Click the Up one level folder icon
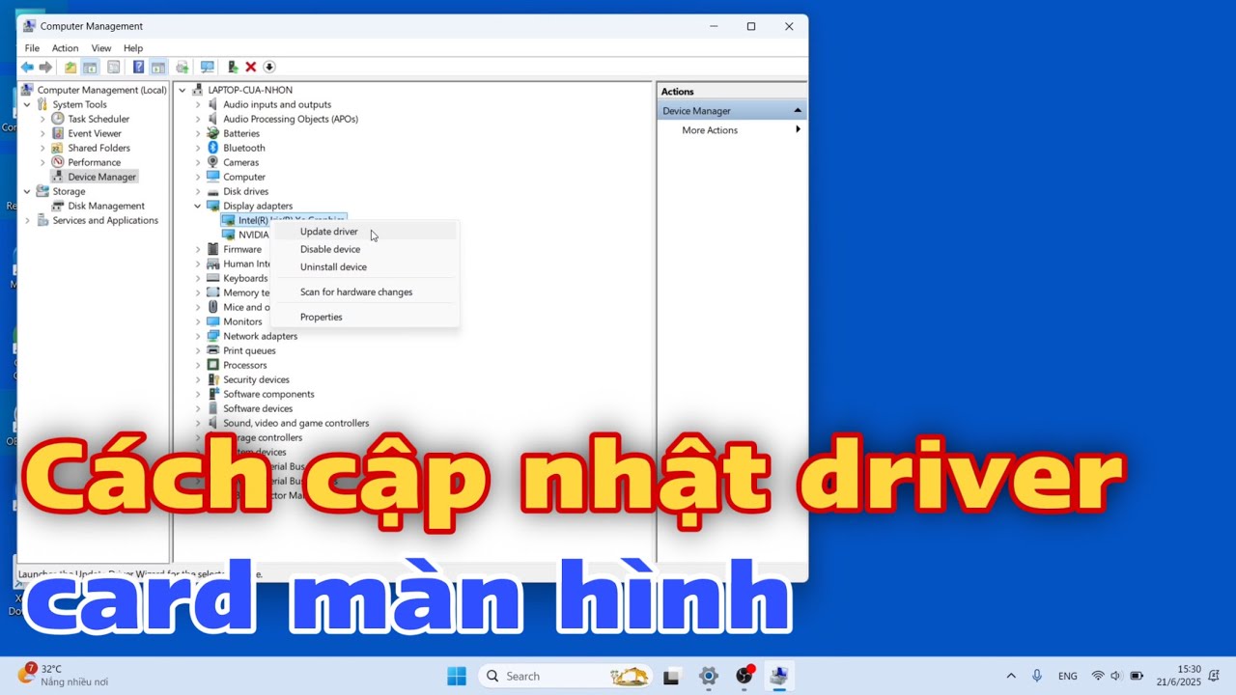The width and height of the screenshot is (1236, 695). [70, 67]
